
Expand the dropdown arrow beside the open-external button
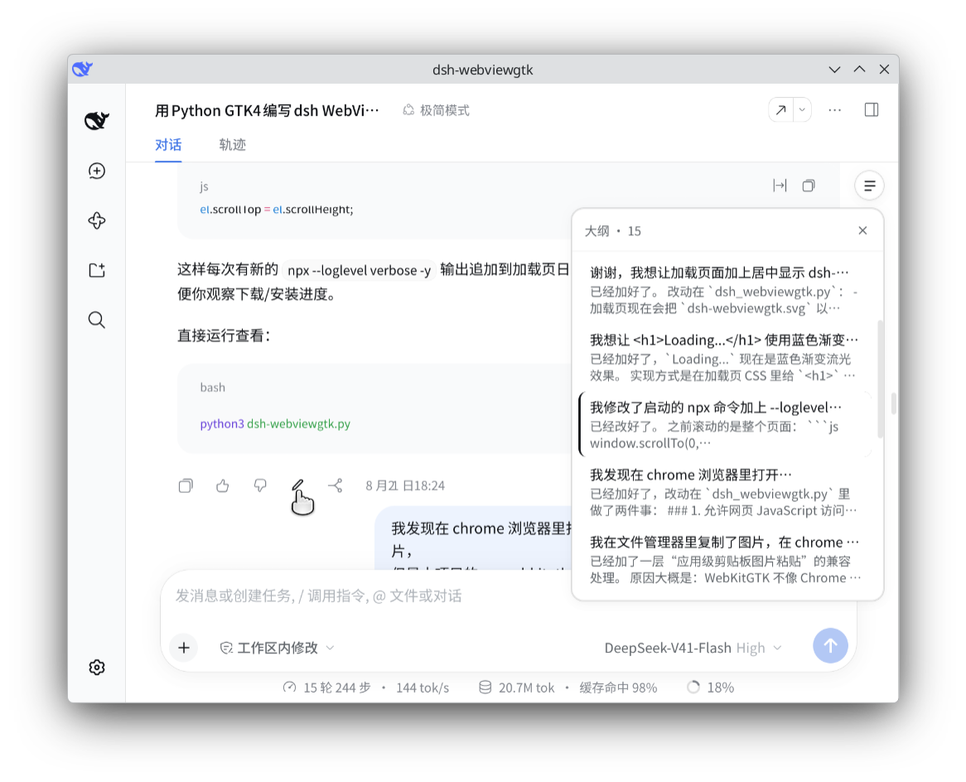click(802, 110)
